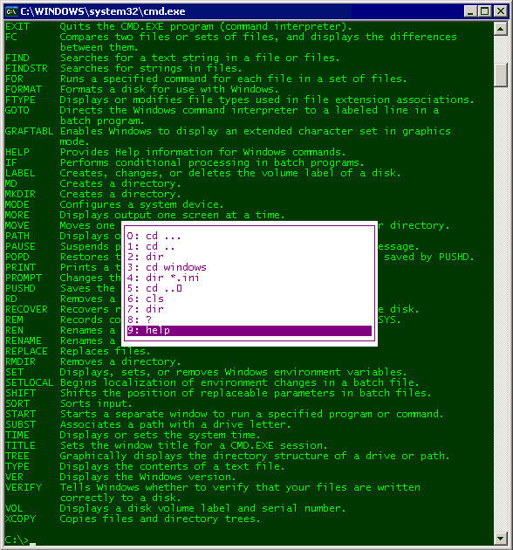The height and width of the screenshot is (550, 513).
Task: Click the RECOVER command name
Action: pos(27,310)
